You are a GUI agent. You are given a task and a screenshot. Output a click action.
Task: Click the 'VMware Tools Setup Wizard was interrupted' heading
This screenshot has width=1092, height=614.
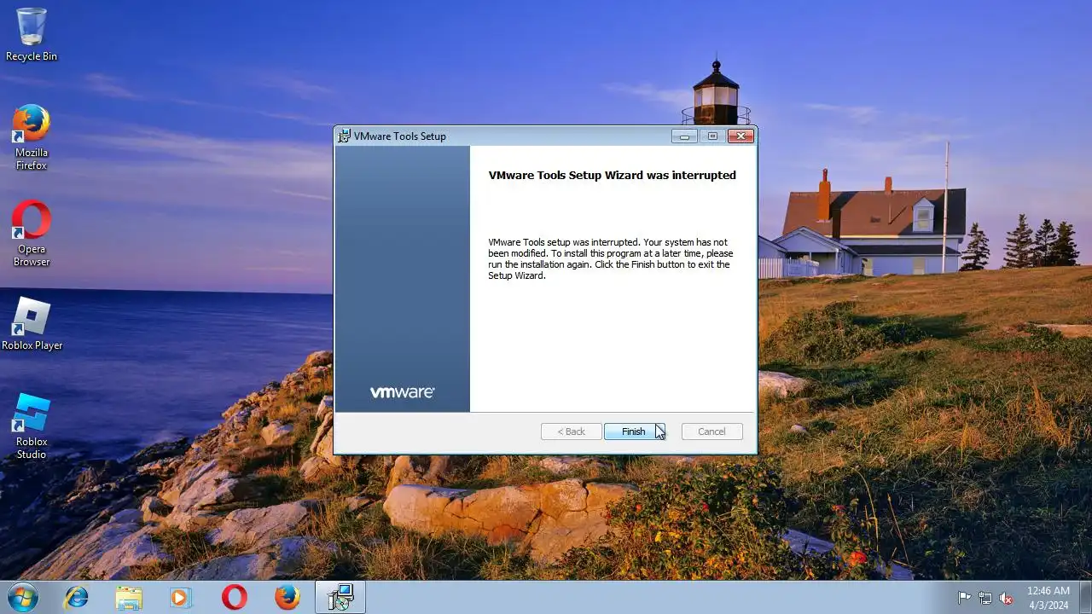612,175
